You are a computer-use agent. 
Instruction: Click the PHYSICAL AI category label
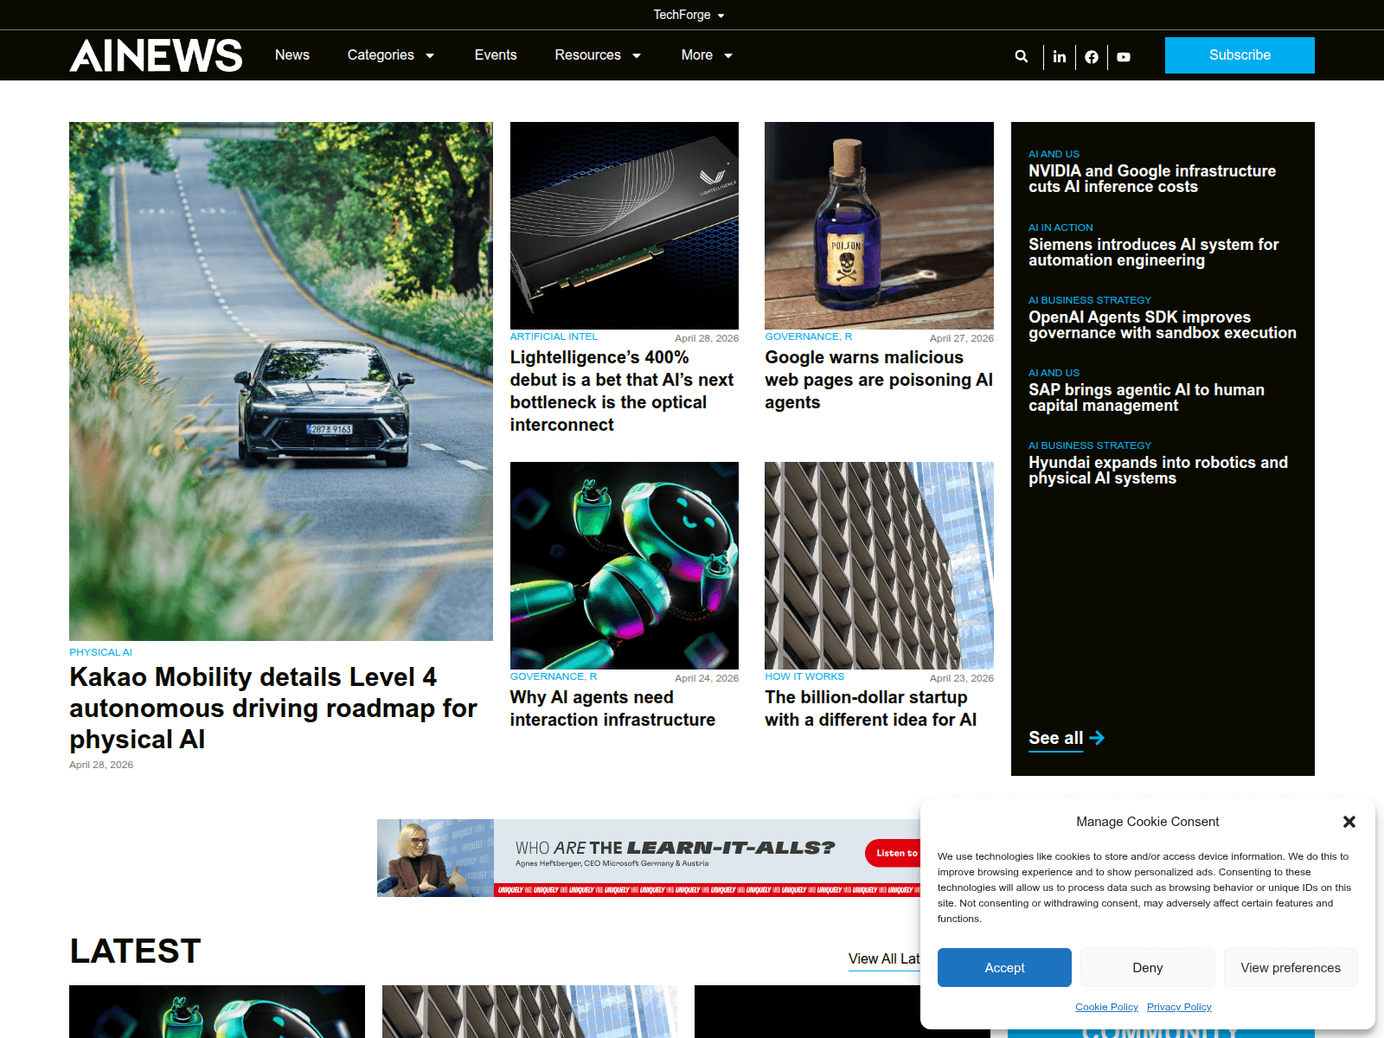pos(100,652)
